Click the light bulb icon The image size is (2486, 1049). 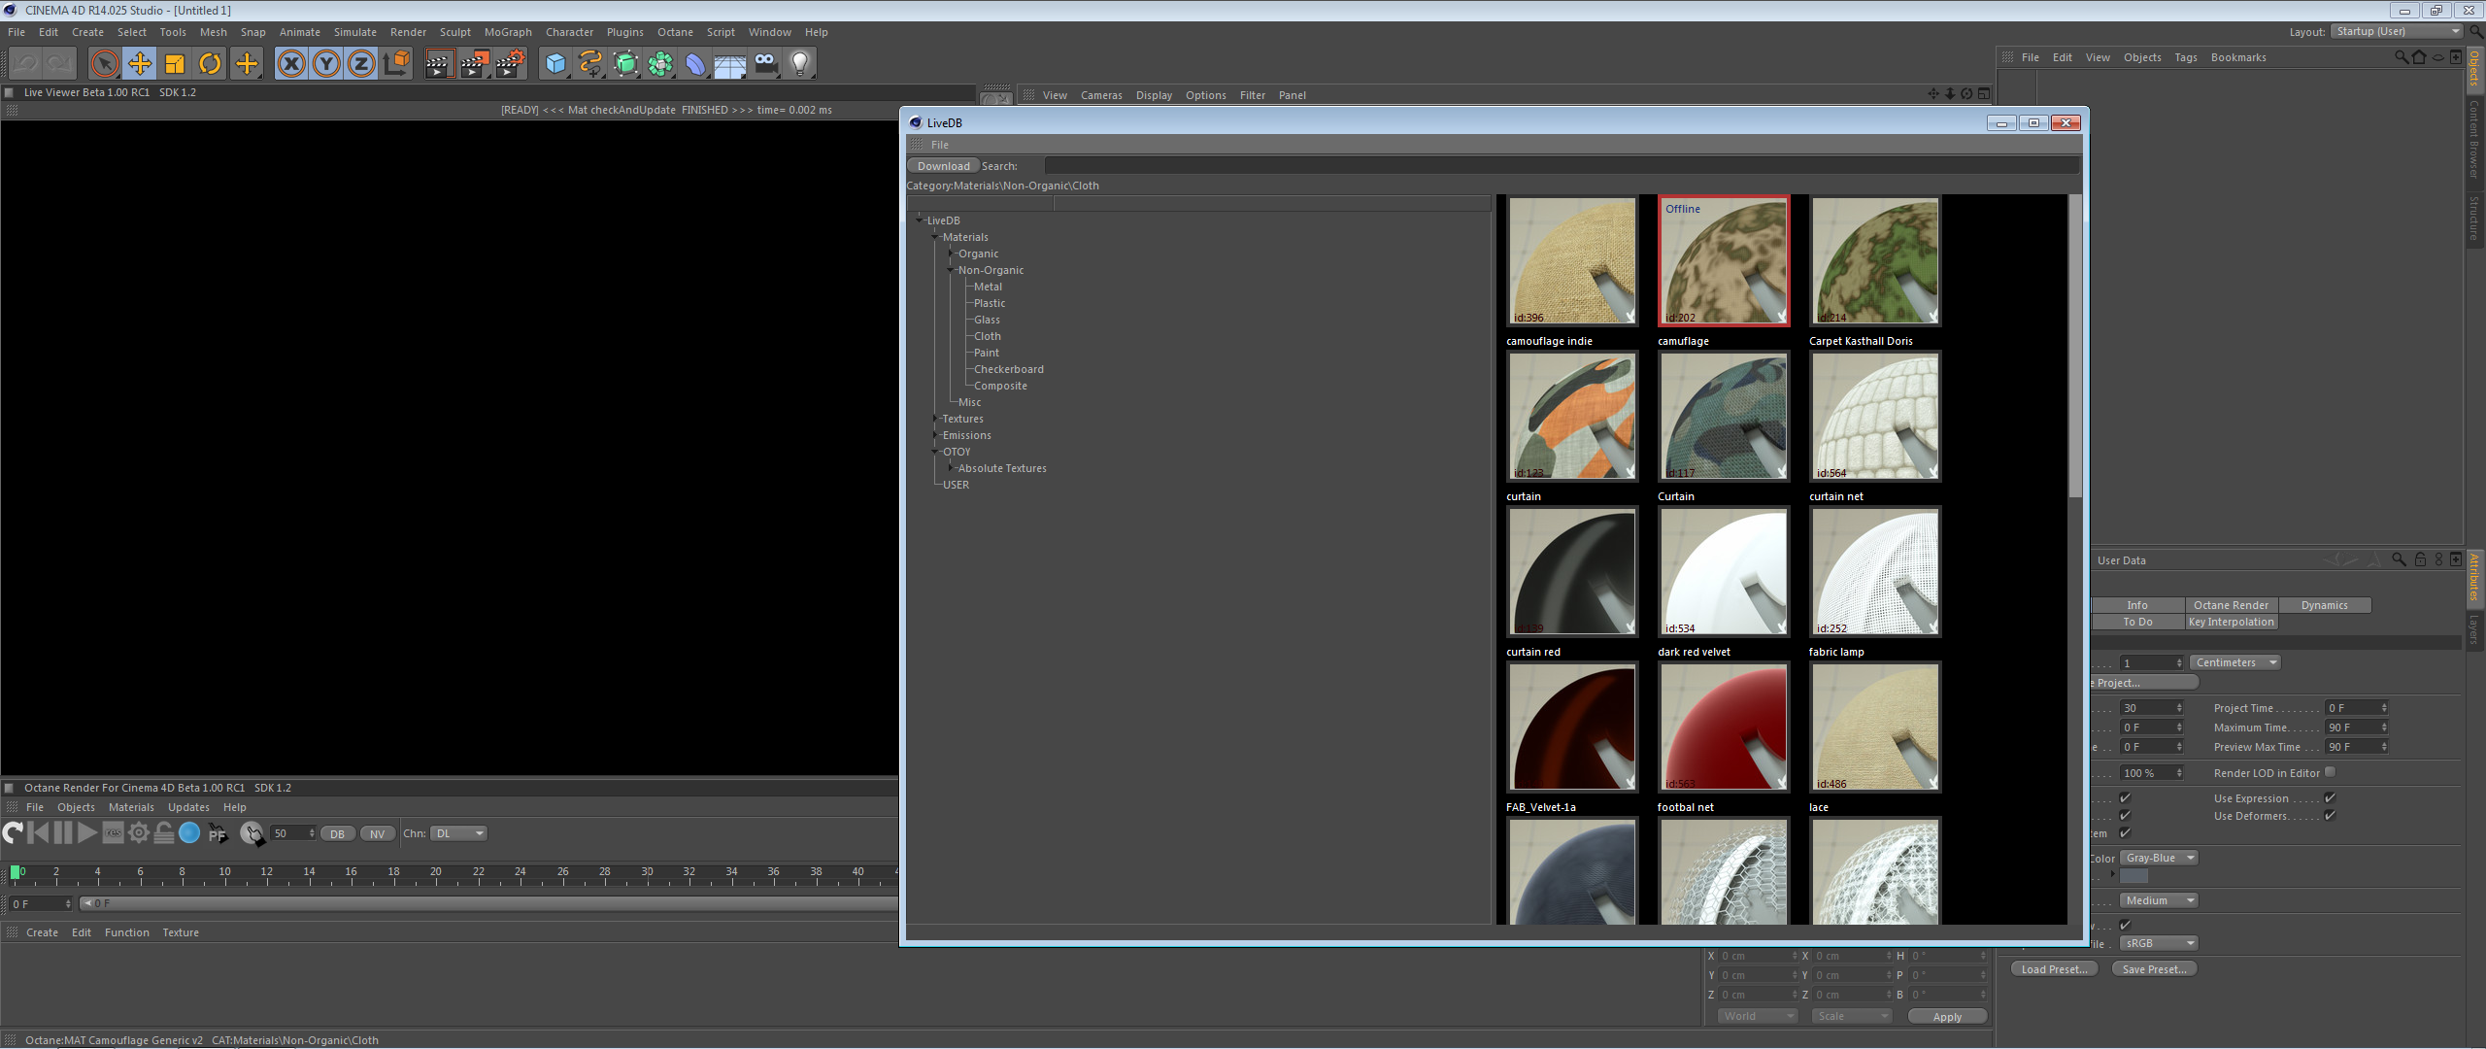799,64
